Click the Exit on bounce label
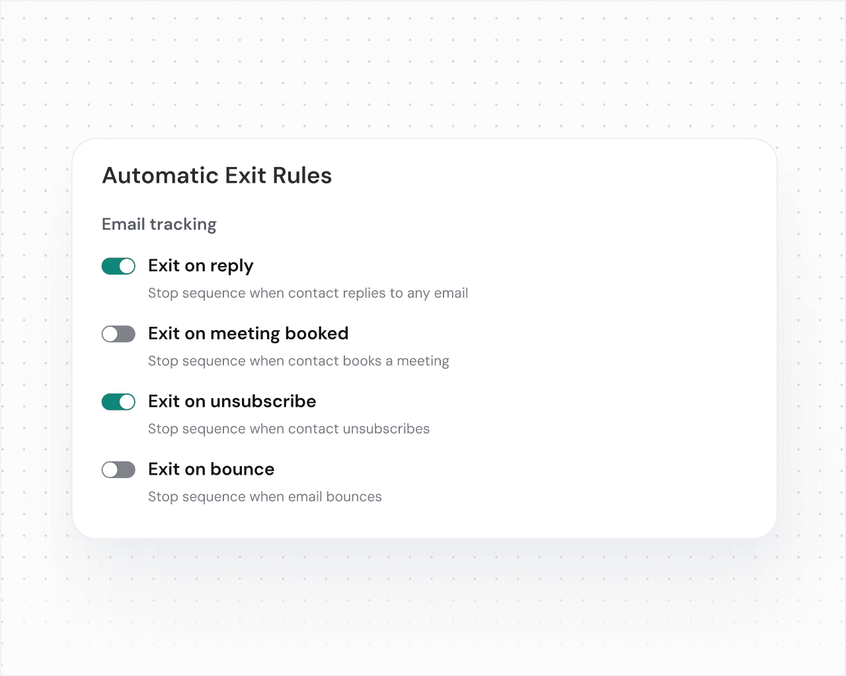 point(211,469)
